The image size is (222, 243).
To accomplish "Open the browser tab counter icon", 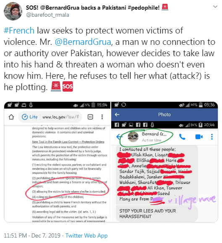I will point(90,117).
